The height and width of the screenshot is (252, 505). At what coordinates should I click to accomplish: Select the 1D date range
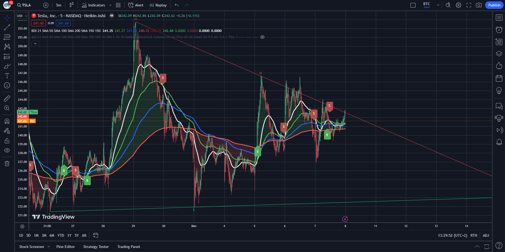coord(21,236)
